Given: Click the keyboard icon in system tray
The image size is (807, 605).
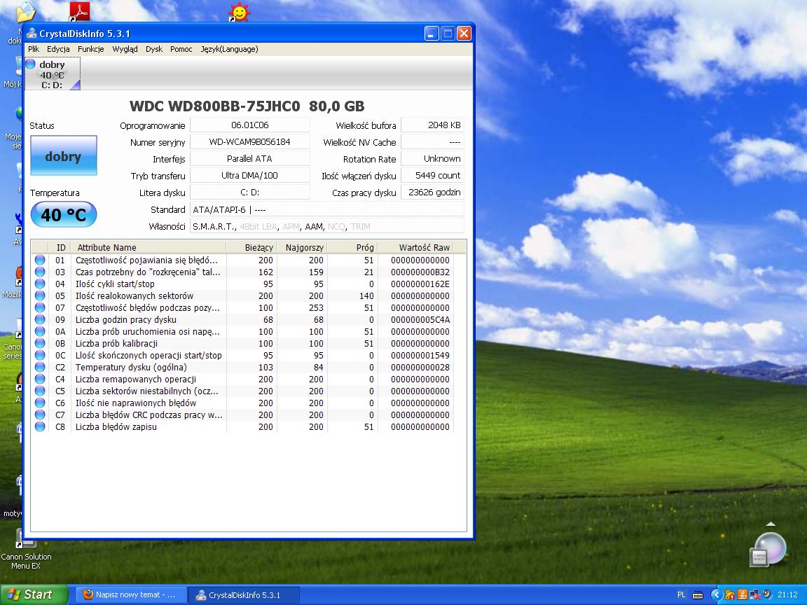Looking at the screenshot, I should (x=698, y=595).
